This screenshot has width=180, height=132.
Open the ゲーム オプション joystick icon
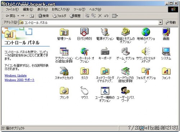click(125, 52)
